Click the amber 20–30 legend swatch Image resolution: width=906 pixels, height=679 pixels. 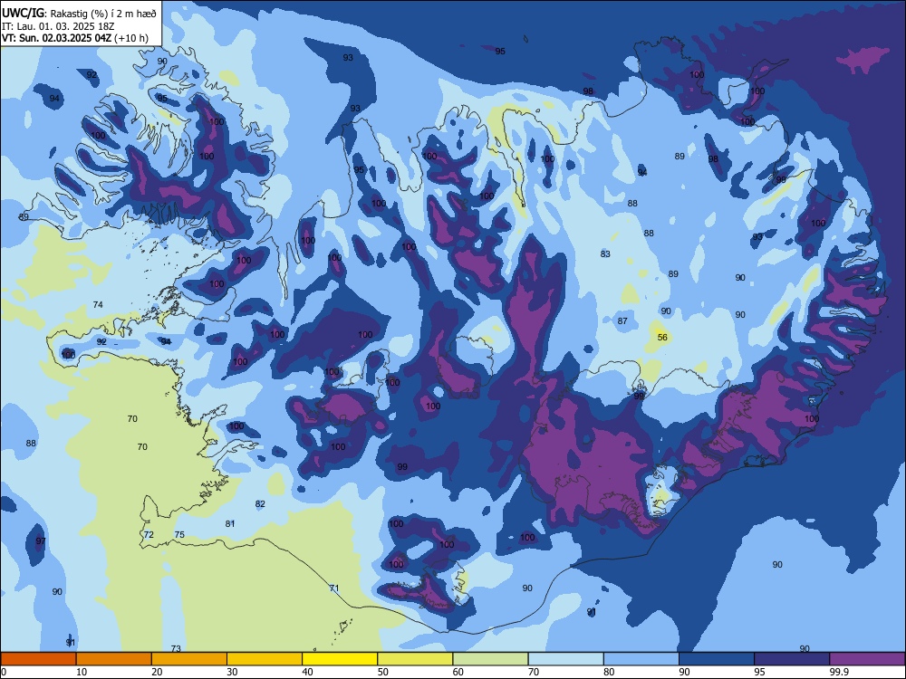click(x=189, y=659)
